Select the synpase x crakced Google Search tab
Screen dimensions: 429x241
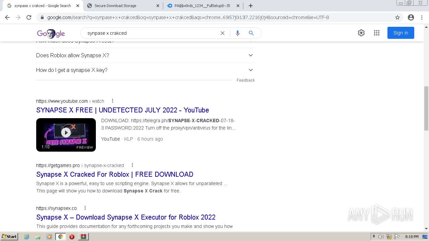pyautogui.click(x=43, y=6)
